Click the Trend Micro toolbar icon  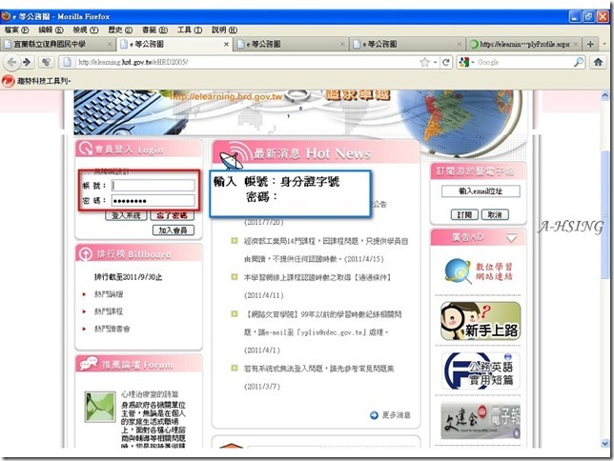click(8, 81)
